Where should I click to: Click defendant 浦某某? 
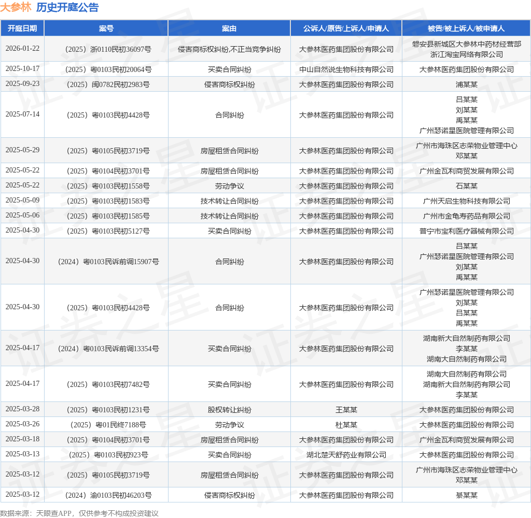pyautogui.click(x=466, y=84)
